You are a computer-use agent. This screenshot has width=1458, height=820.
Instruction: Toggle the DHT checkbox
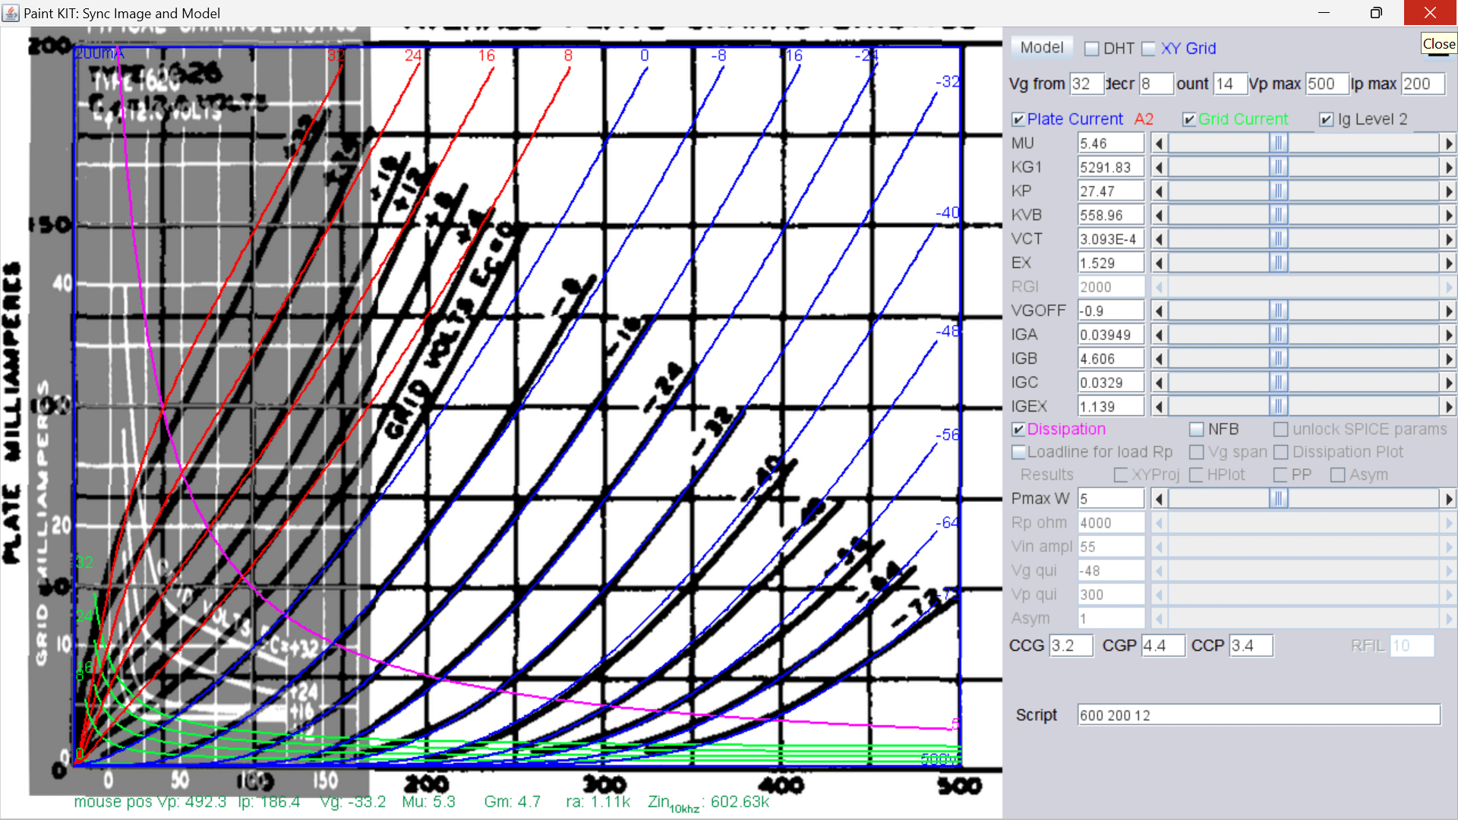pos(1092,49)
